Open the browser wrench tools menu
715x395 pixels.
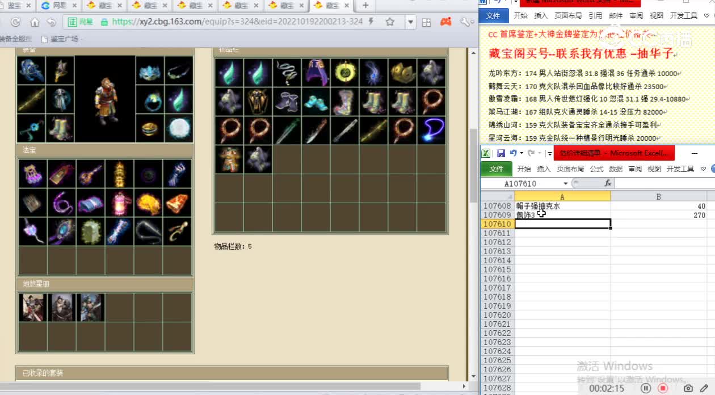point(465,22)
